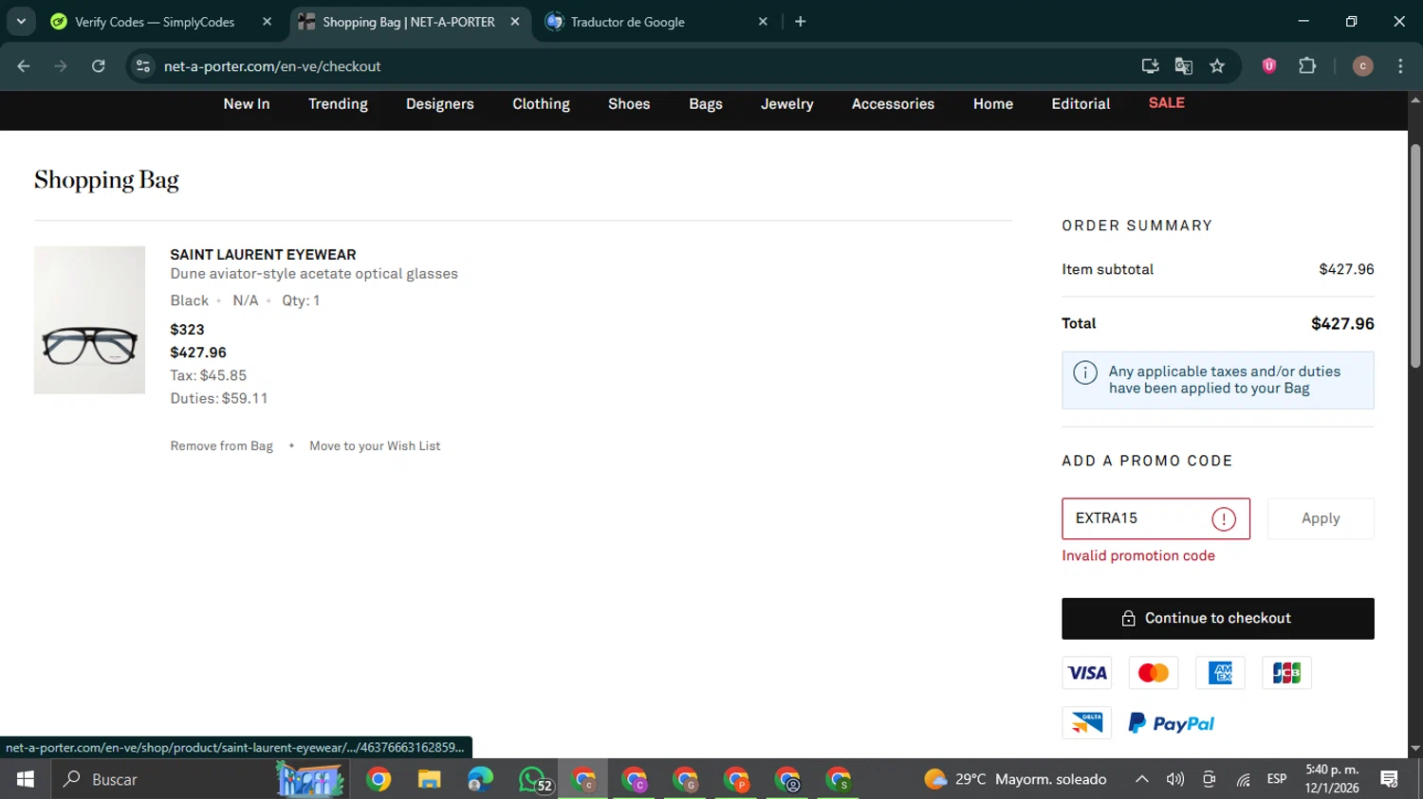The width and height of the screenshot is (1423, 799).
Task: Open the Google Translate page icon
Action: [1183, 66]
